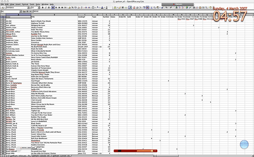The image size is (254, 157).
Task: Toggle AutoSpellcheck
Action: [x=147, y=8]
